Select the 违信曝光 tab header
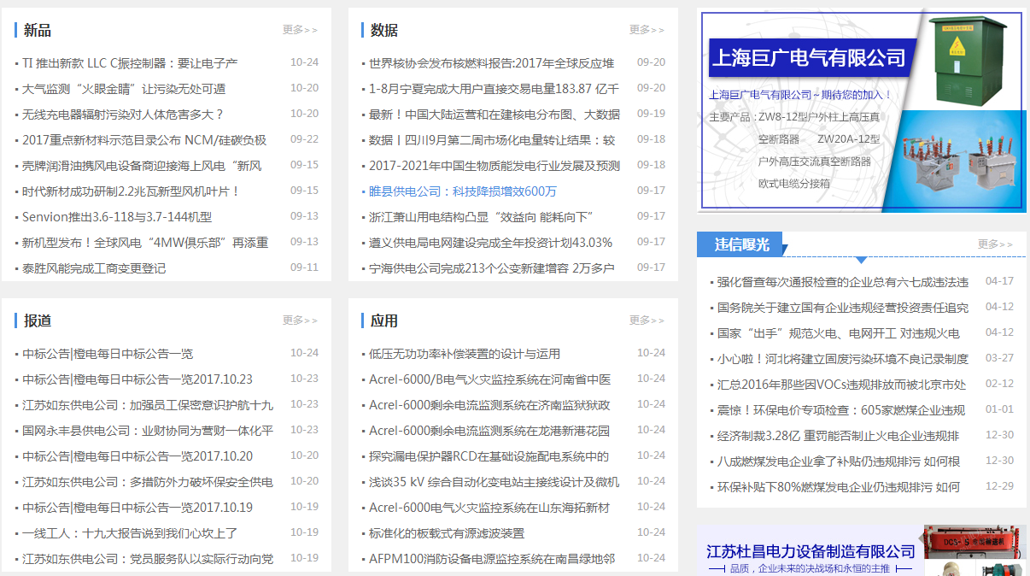 [x=741, y=244]
